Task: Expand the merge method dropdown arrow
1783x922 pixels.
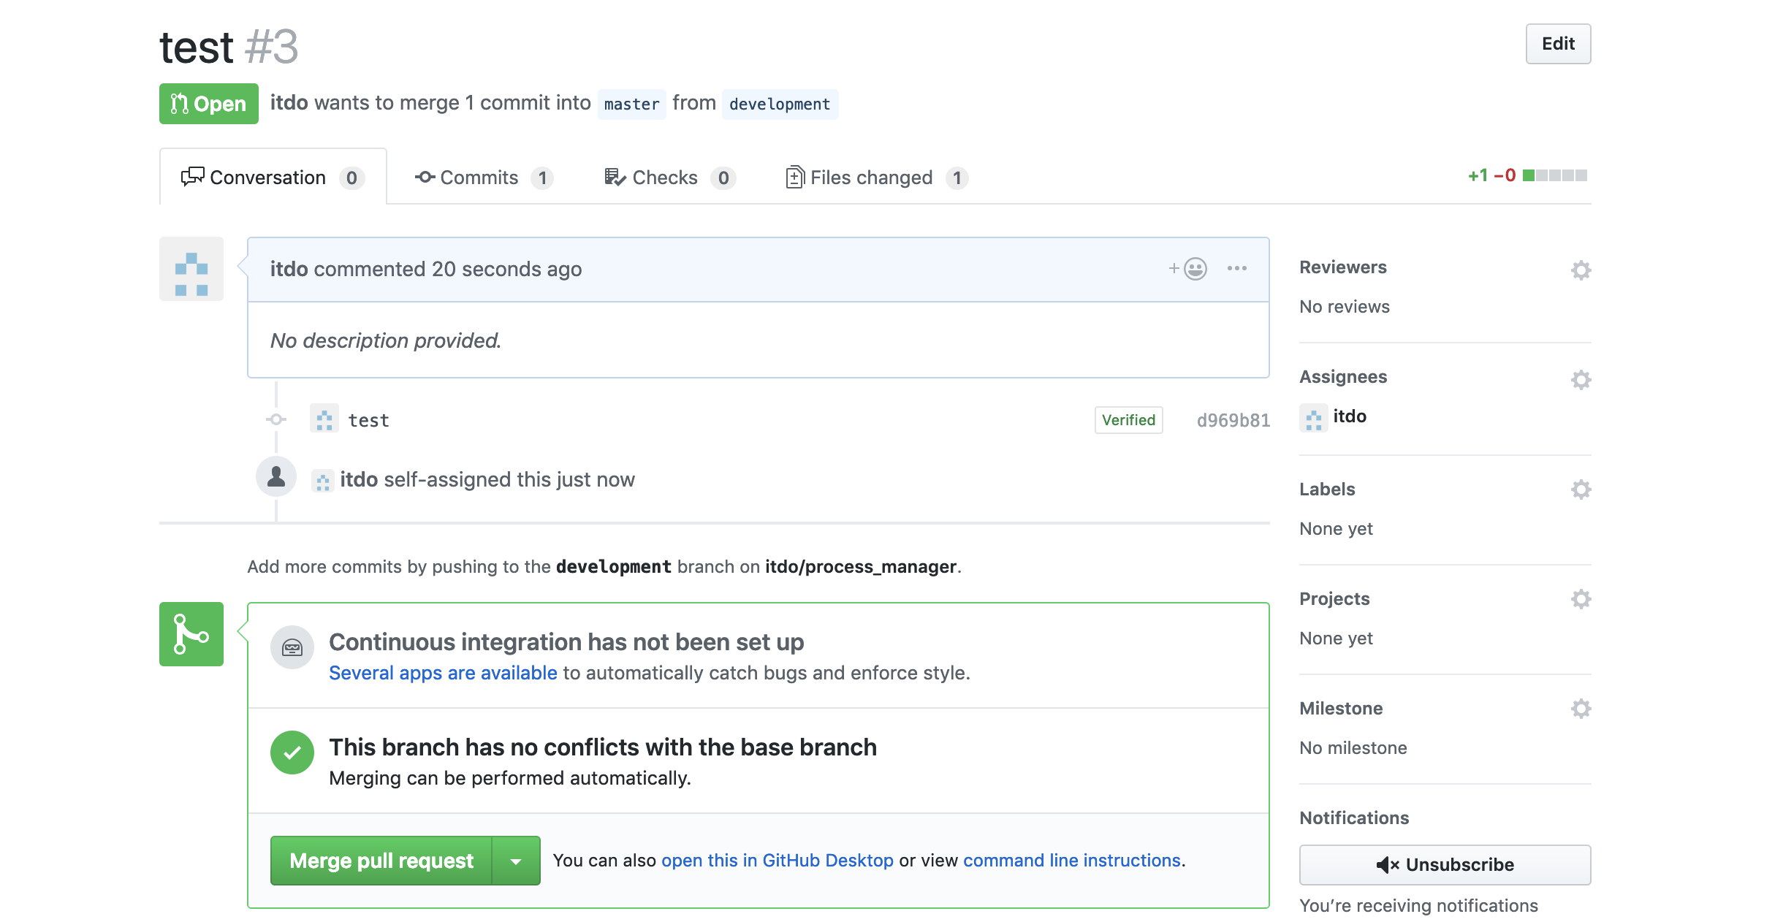Action: point(516,861)
